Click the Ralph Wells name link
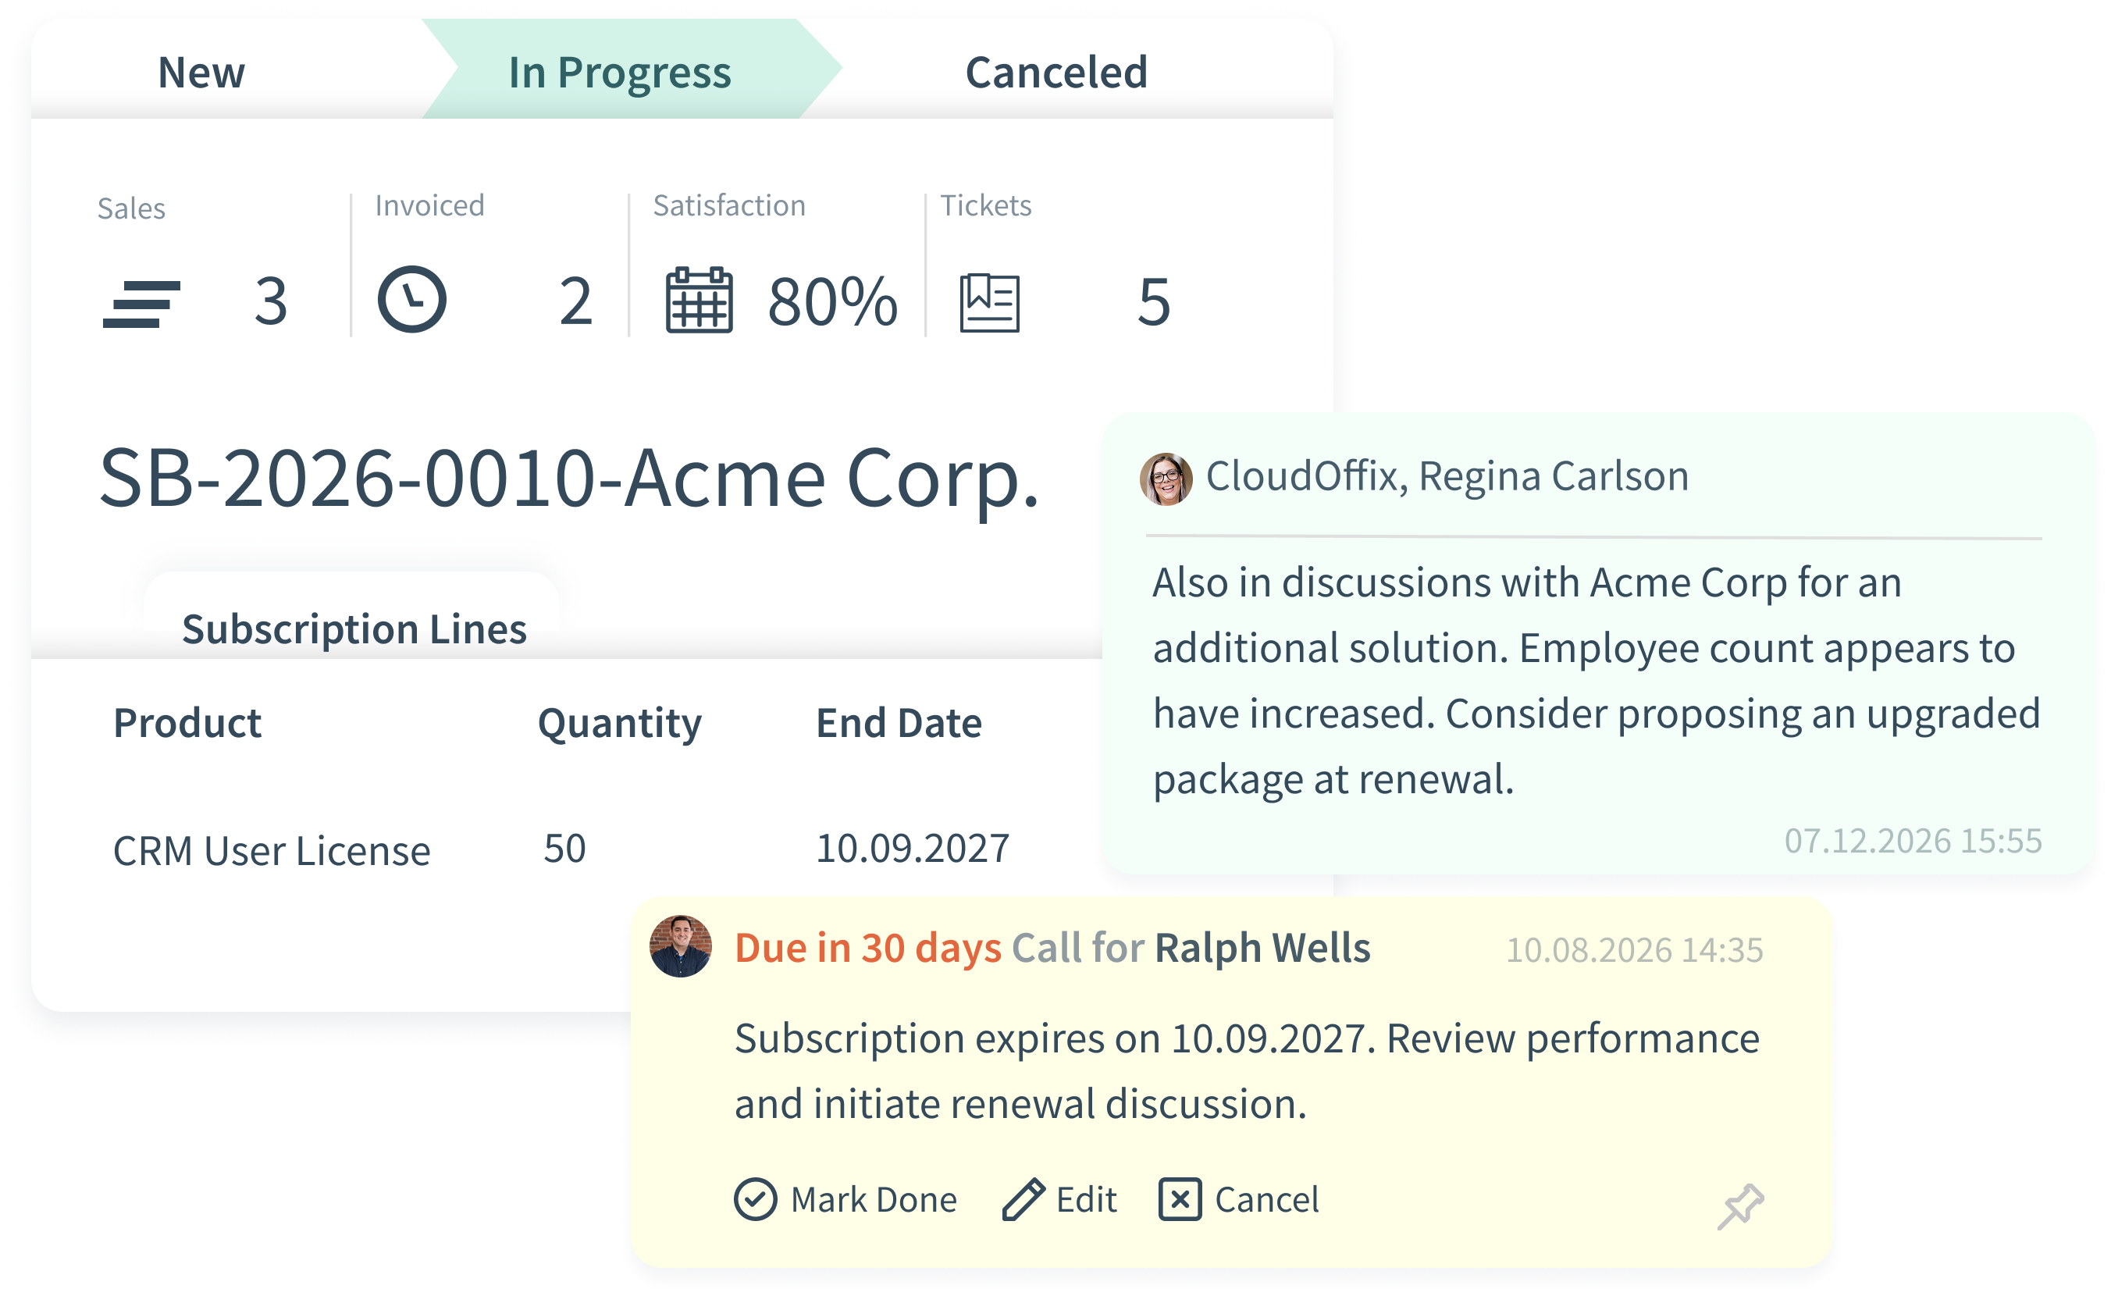This screenshot has height=1296, width=2111. point(1262,948)
